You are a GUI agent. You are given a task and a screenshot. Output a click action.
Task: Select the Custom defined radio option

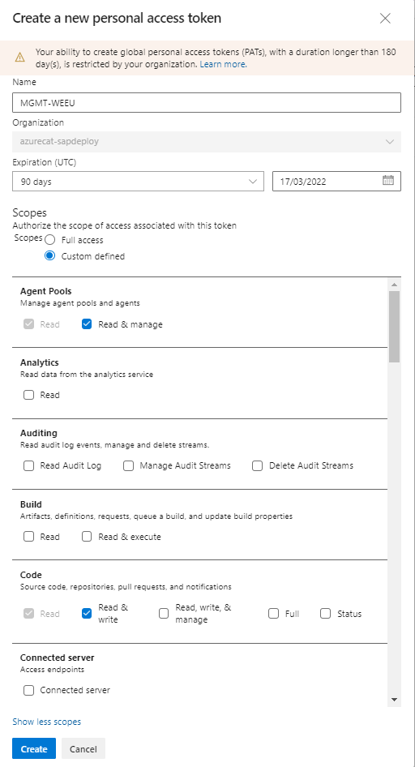pos(50,256)
